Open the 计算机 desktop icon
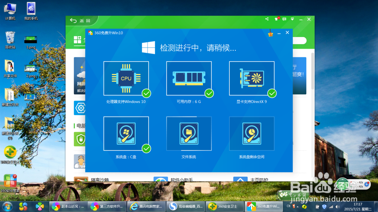This screenshot has height=212, width=378. [10, 11]
